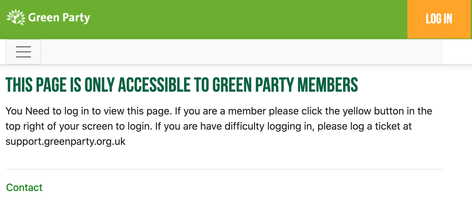The width and height of the screenshot is (472, 203).
Task: Expand the collapsed navbar toggler
Action: click(x=23, y=52)
